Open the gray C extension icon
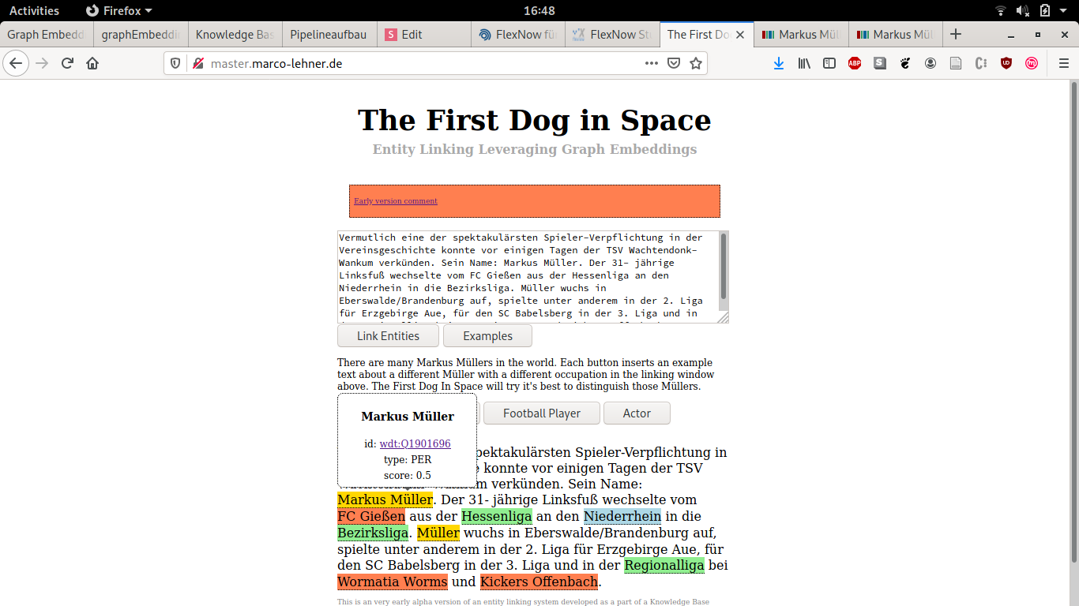1079x606 pixels. coord(981,63)
